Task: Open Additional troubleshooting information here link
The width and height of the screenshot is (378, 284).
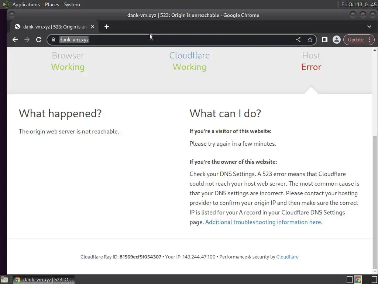Action: tap(264, 222)
